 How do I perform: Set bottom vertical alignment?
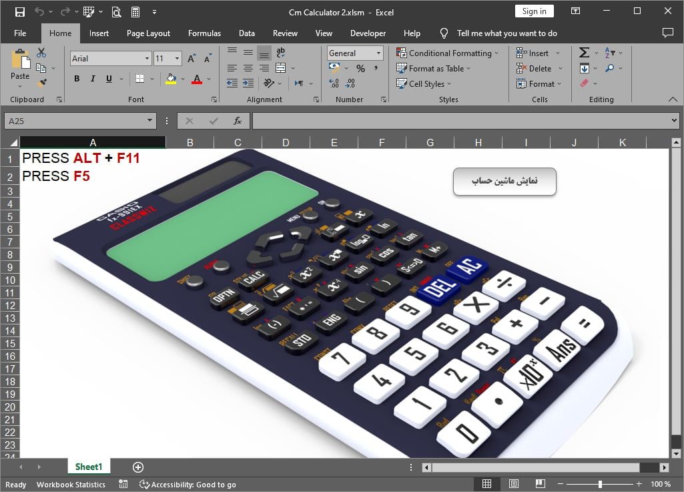[264, 53]
